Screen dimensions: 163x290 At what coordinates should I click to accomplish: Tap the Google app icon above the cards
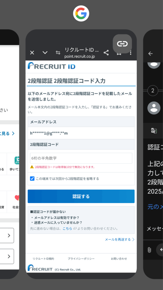(x=81, y=13)
